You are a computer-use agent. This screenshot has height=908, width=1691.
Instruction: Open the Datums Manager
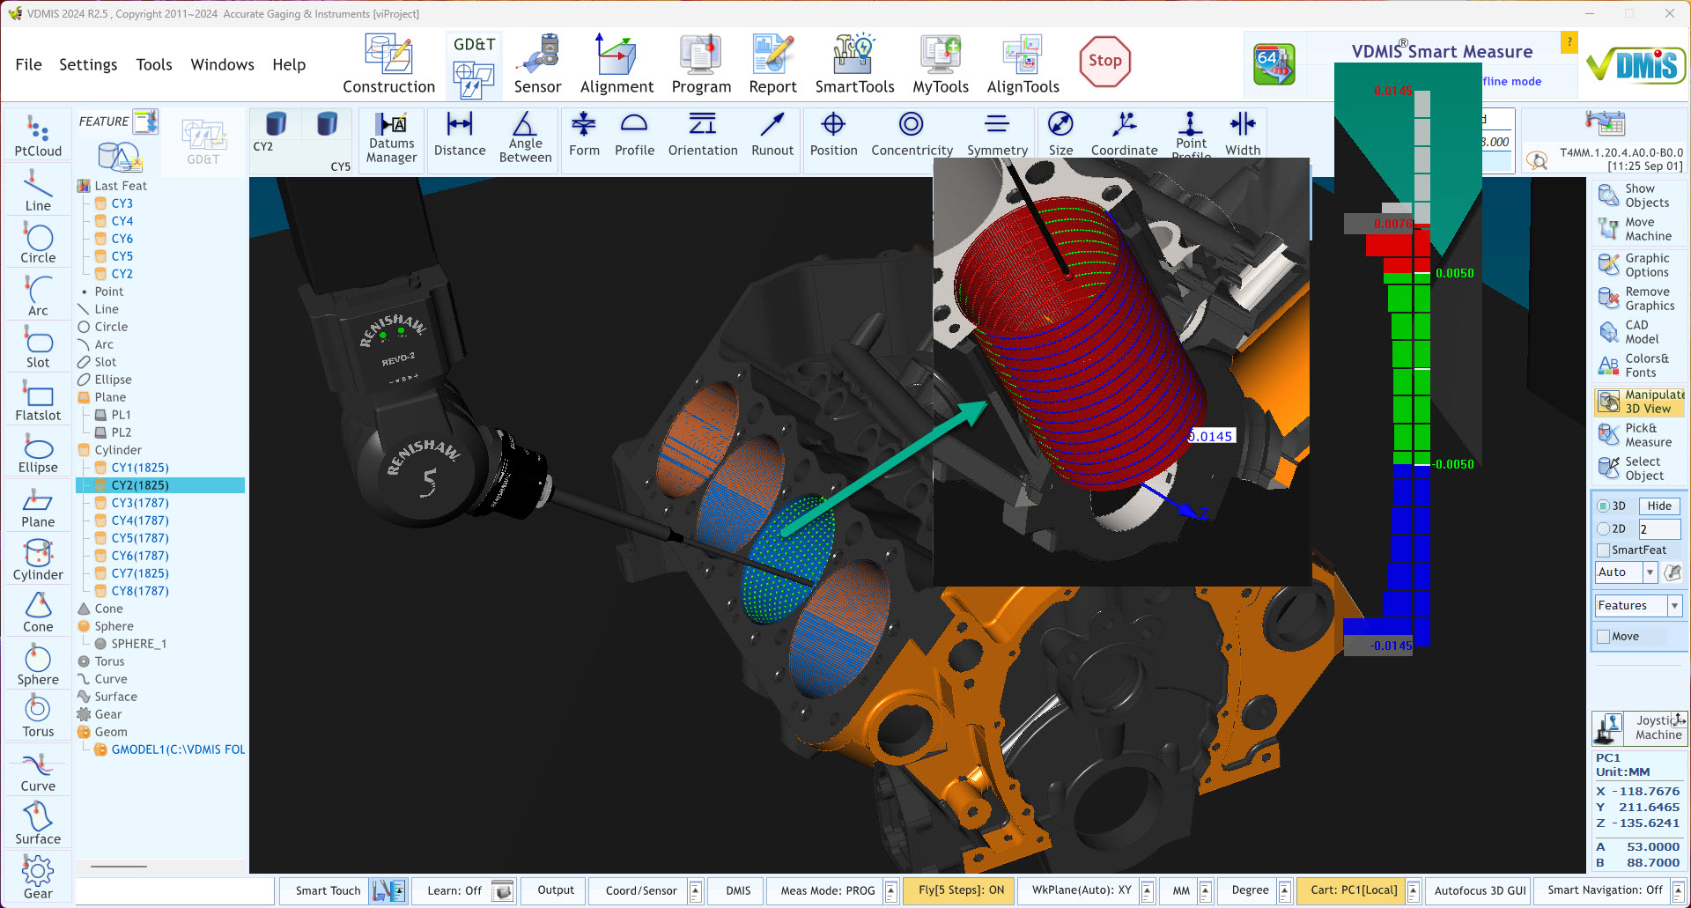391,138
